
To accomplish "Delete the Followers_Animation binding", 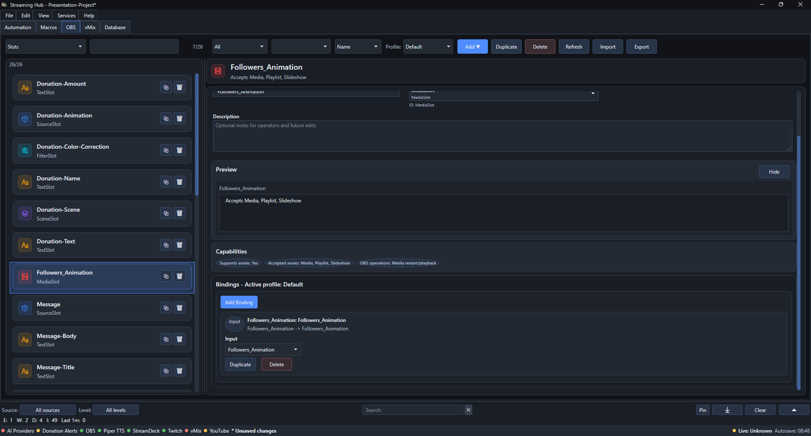I will [277, 364].
